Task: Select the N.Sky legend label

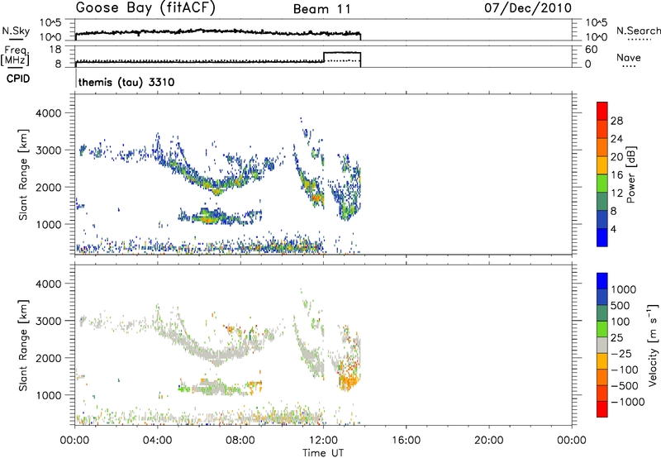Action: (16, 31)
